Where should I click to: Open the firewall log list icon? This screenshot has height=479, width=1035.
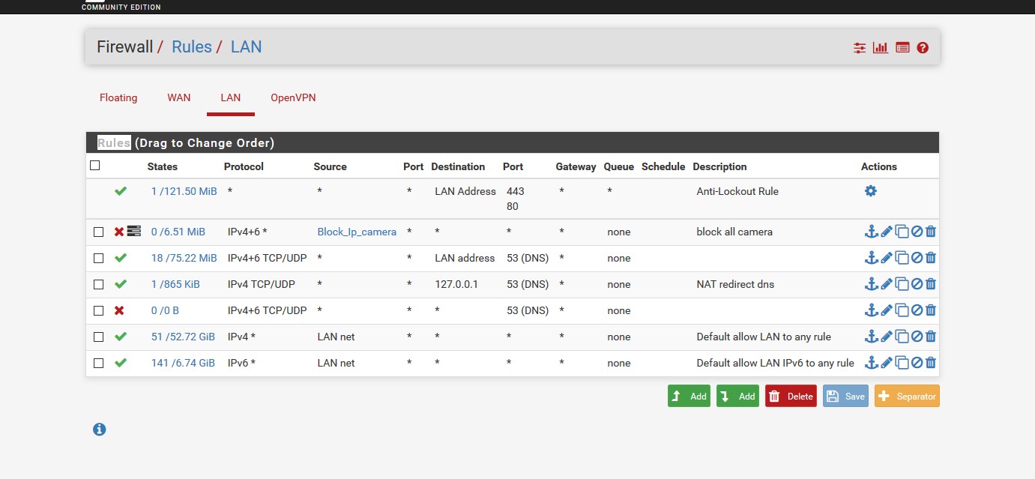click(902, 47)
